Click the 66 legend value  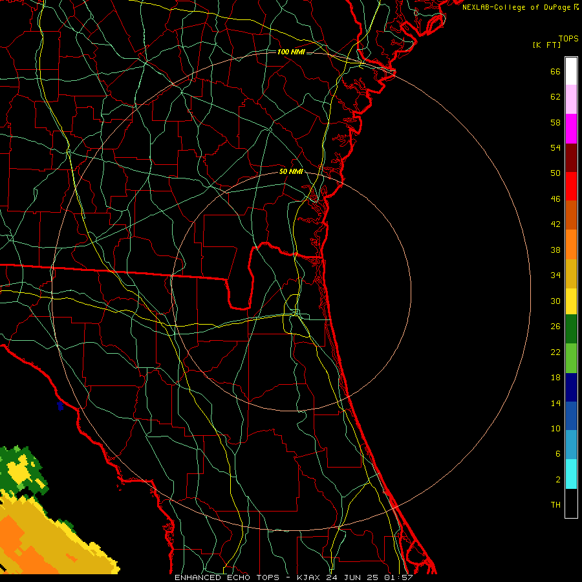click(x=555, y=71)
